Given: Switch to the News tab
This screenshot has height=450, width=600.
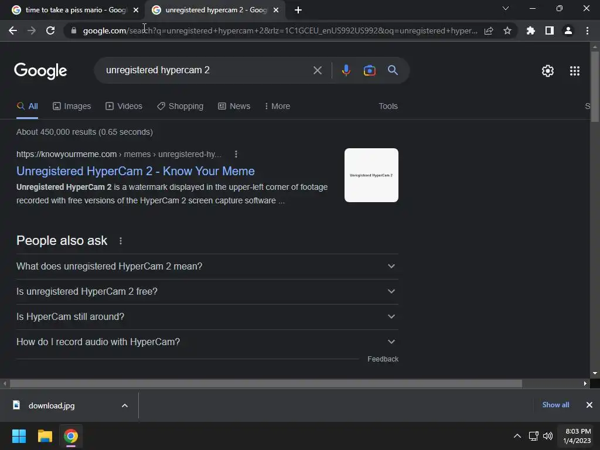Looking at the screenshot, I should (x=234, y=107).
